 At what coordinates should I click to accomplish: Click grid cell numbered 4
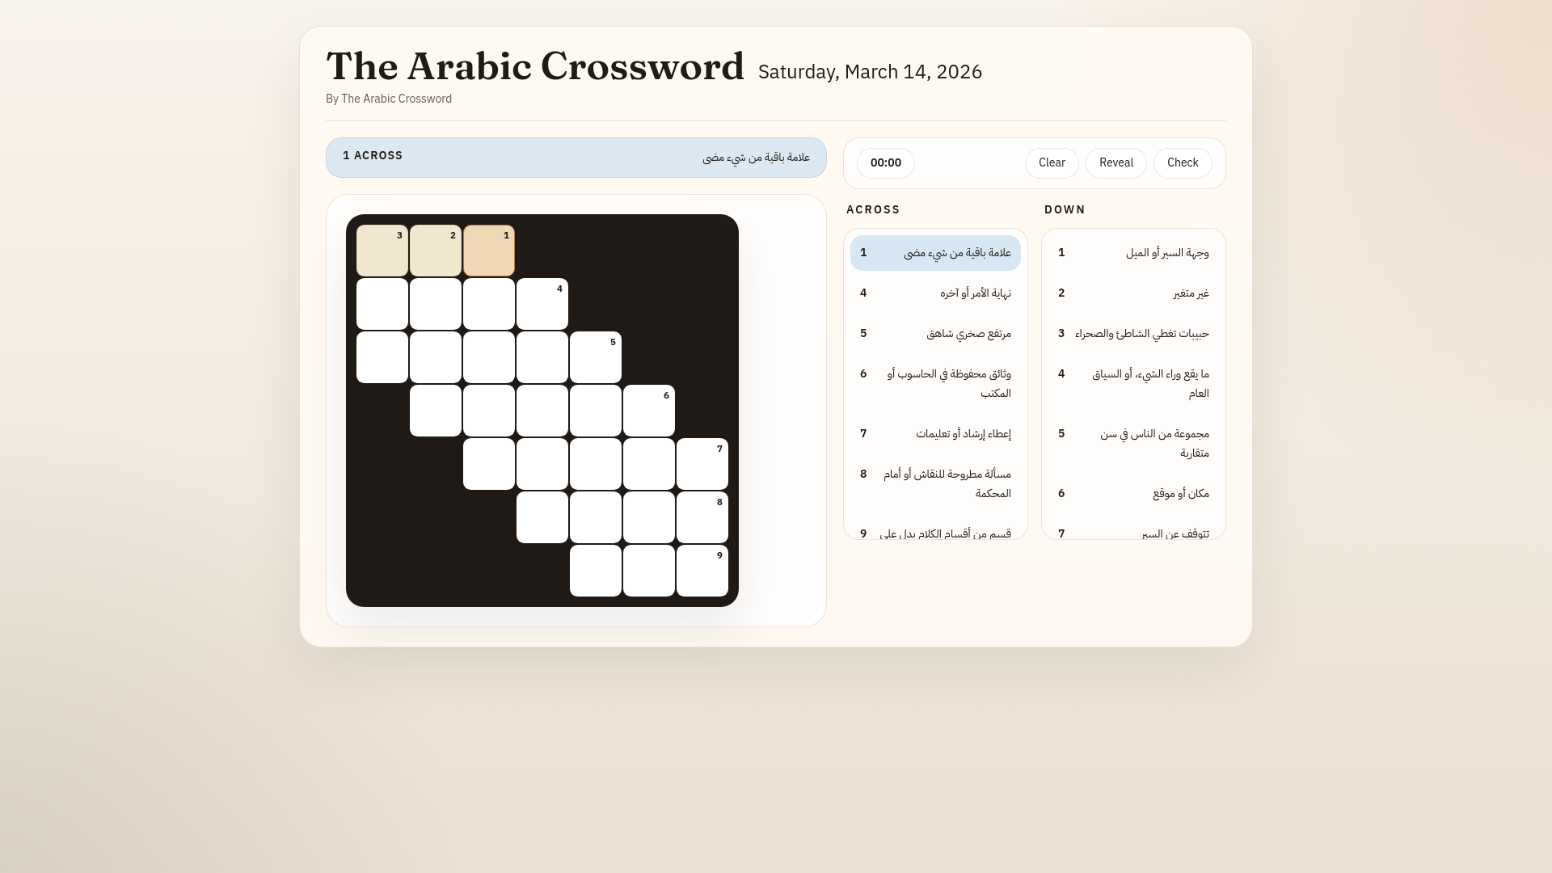click(542, 305)
